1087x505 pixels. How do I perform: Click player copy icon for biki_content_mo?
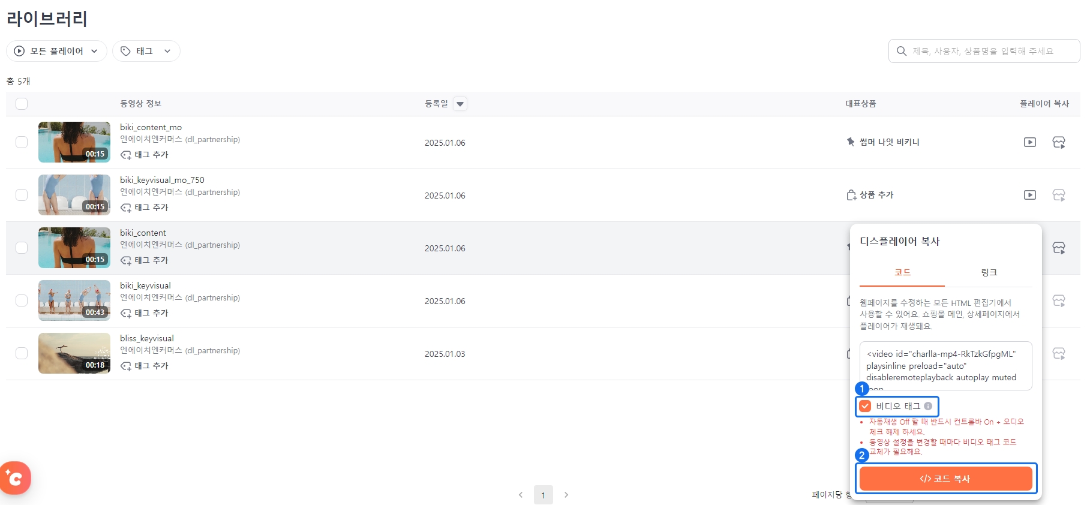click(x=1029, y=142)
